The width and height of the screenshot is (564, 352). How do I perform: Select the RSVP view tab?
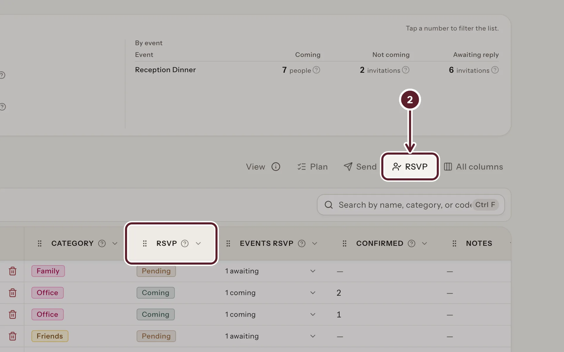pos(410,167)
